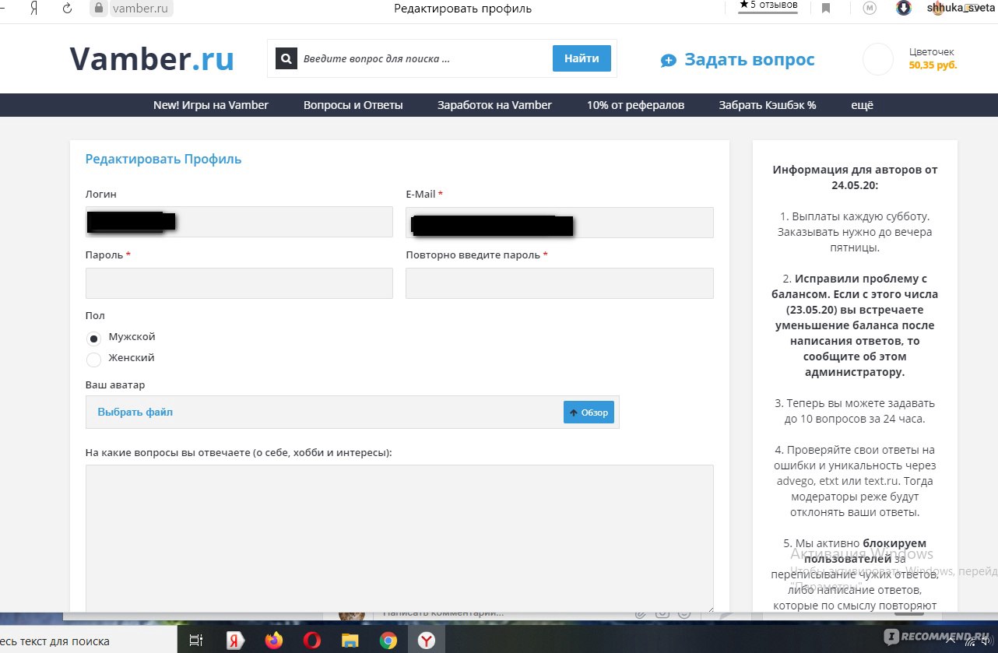Click the upload arrow Обзор button
998x653 pixels.
point(589,413)
